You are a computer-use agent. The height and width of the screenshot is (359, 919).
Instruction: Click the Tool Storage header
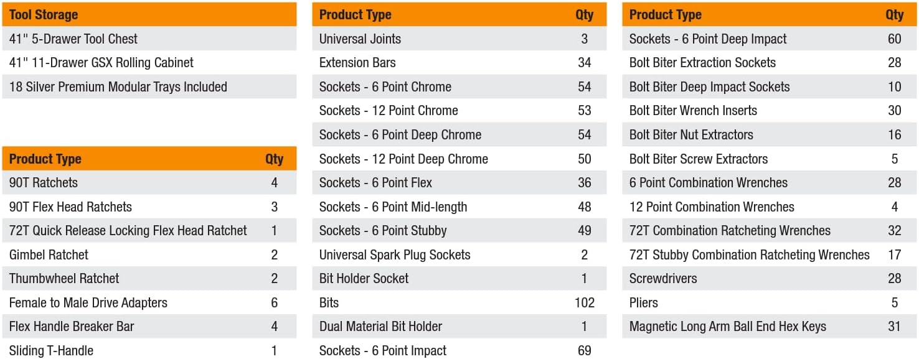tap(43, 14)
